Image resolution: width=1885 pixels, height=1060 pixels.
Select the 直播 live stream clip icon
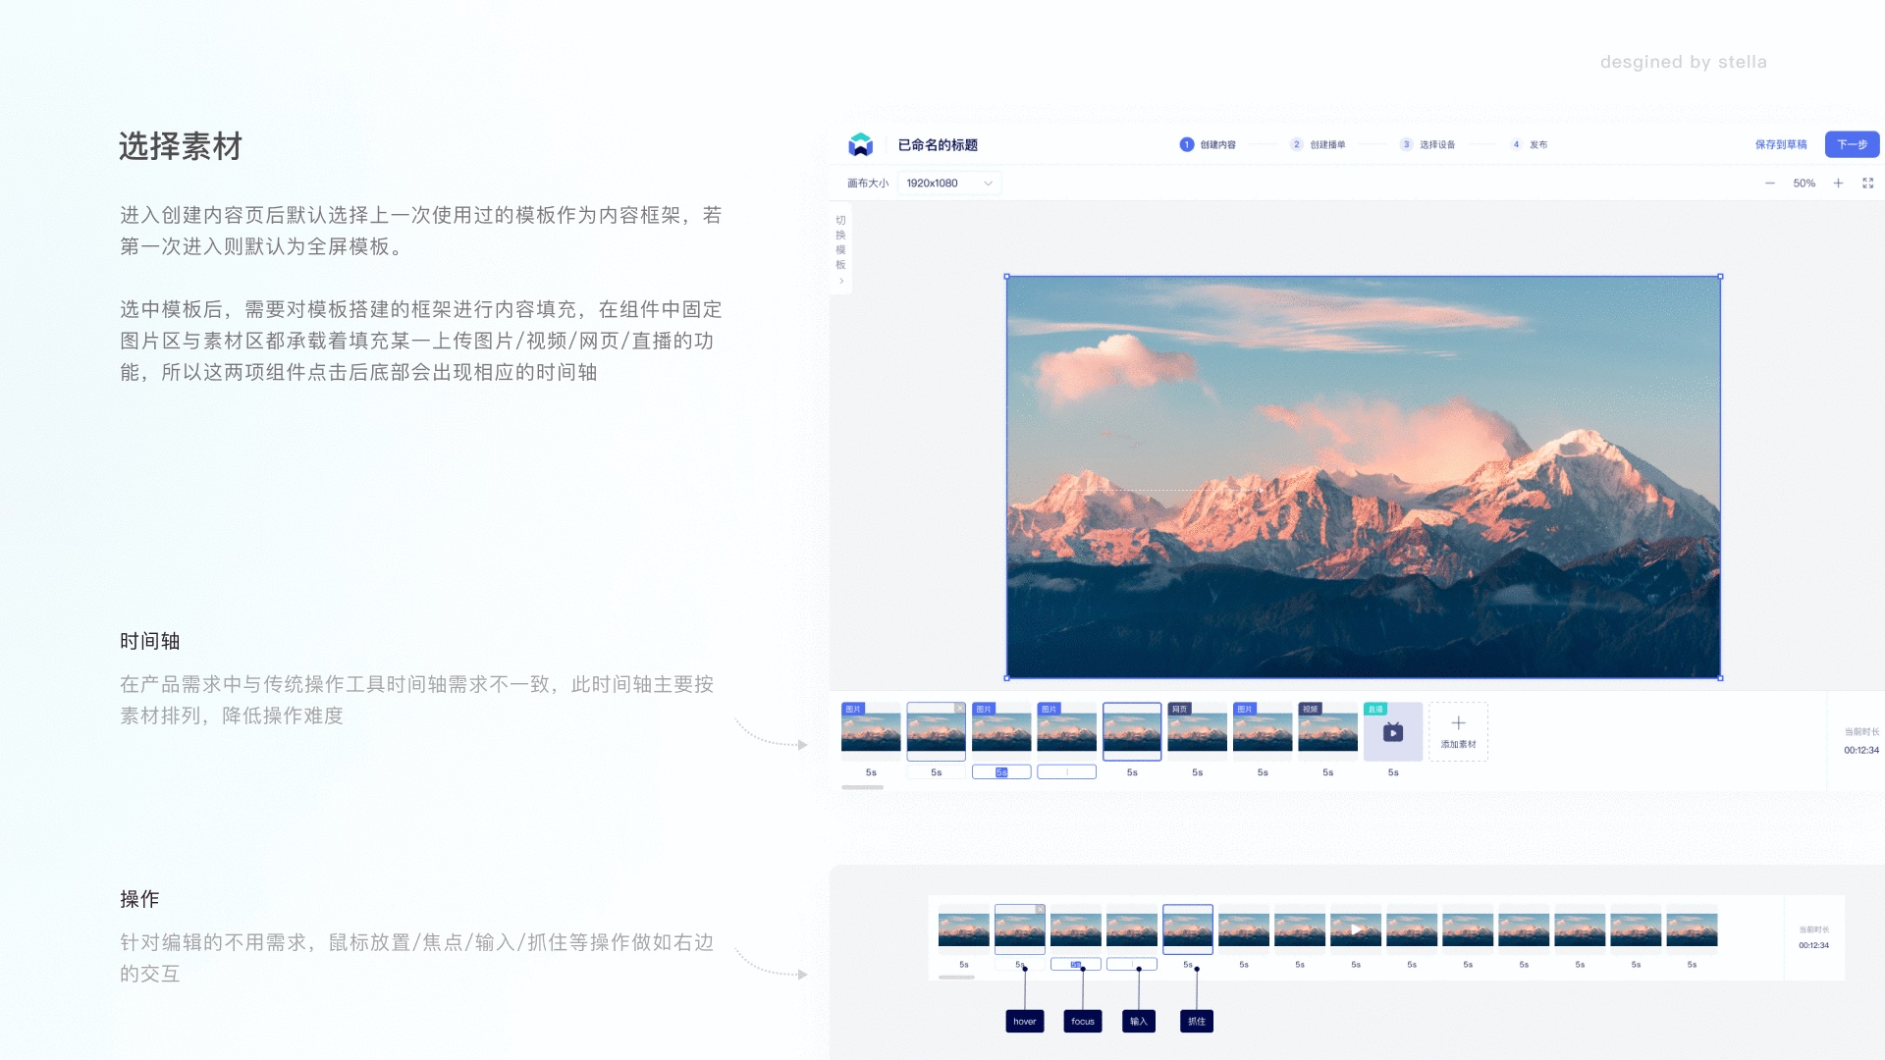(x=1392, y=732)
